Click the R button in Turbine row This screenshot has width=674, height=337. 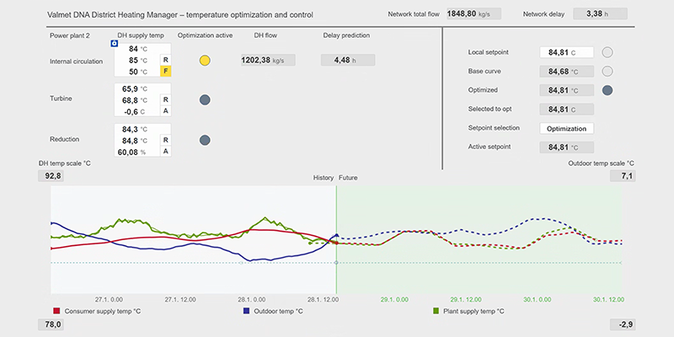coord(166,100)
